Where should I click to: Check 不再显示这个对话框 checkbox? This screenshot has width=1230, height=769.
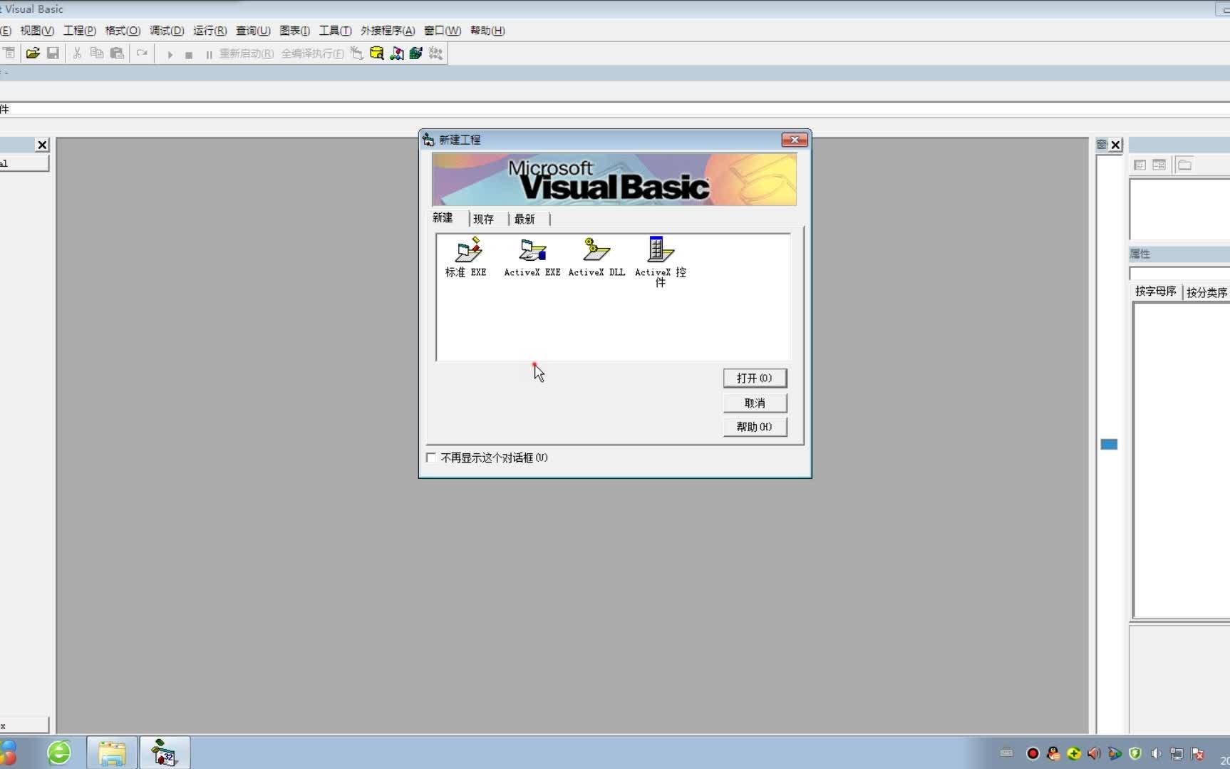pyautogui.click(x=431, y=458)
